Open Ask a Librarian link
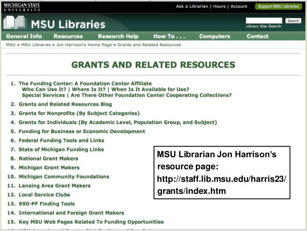This screenshot has height=231, width=307. click(192, 6)
